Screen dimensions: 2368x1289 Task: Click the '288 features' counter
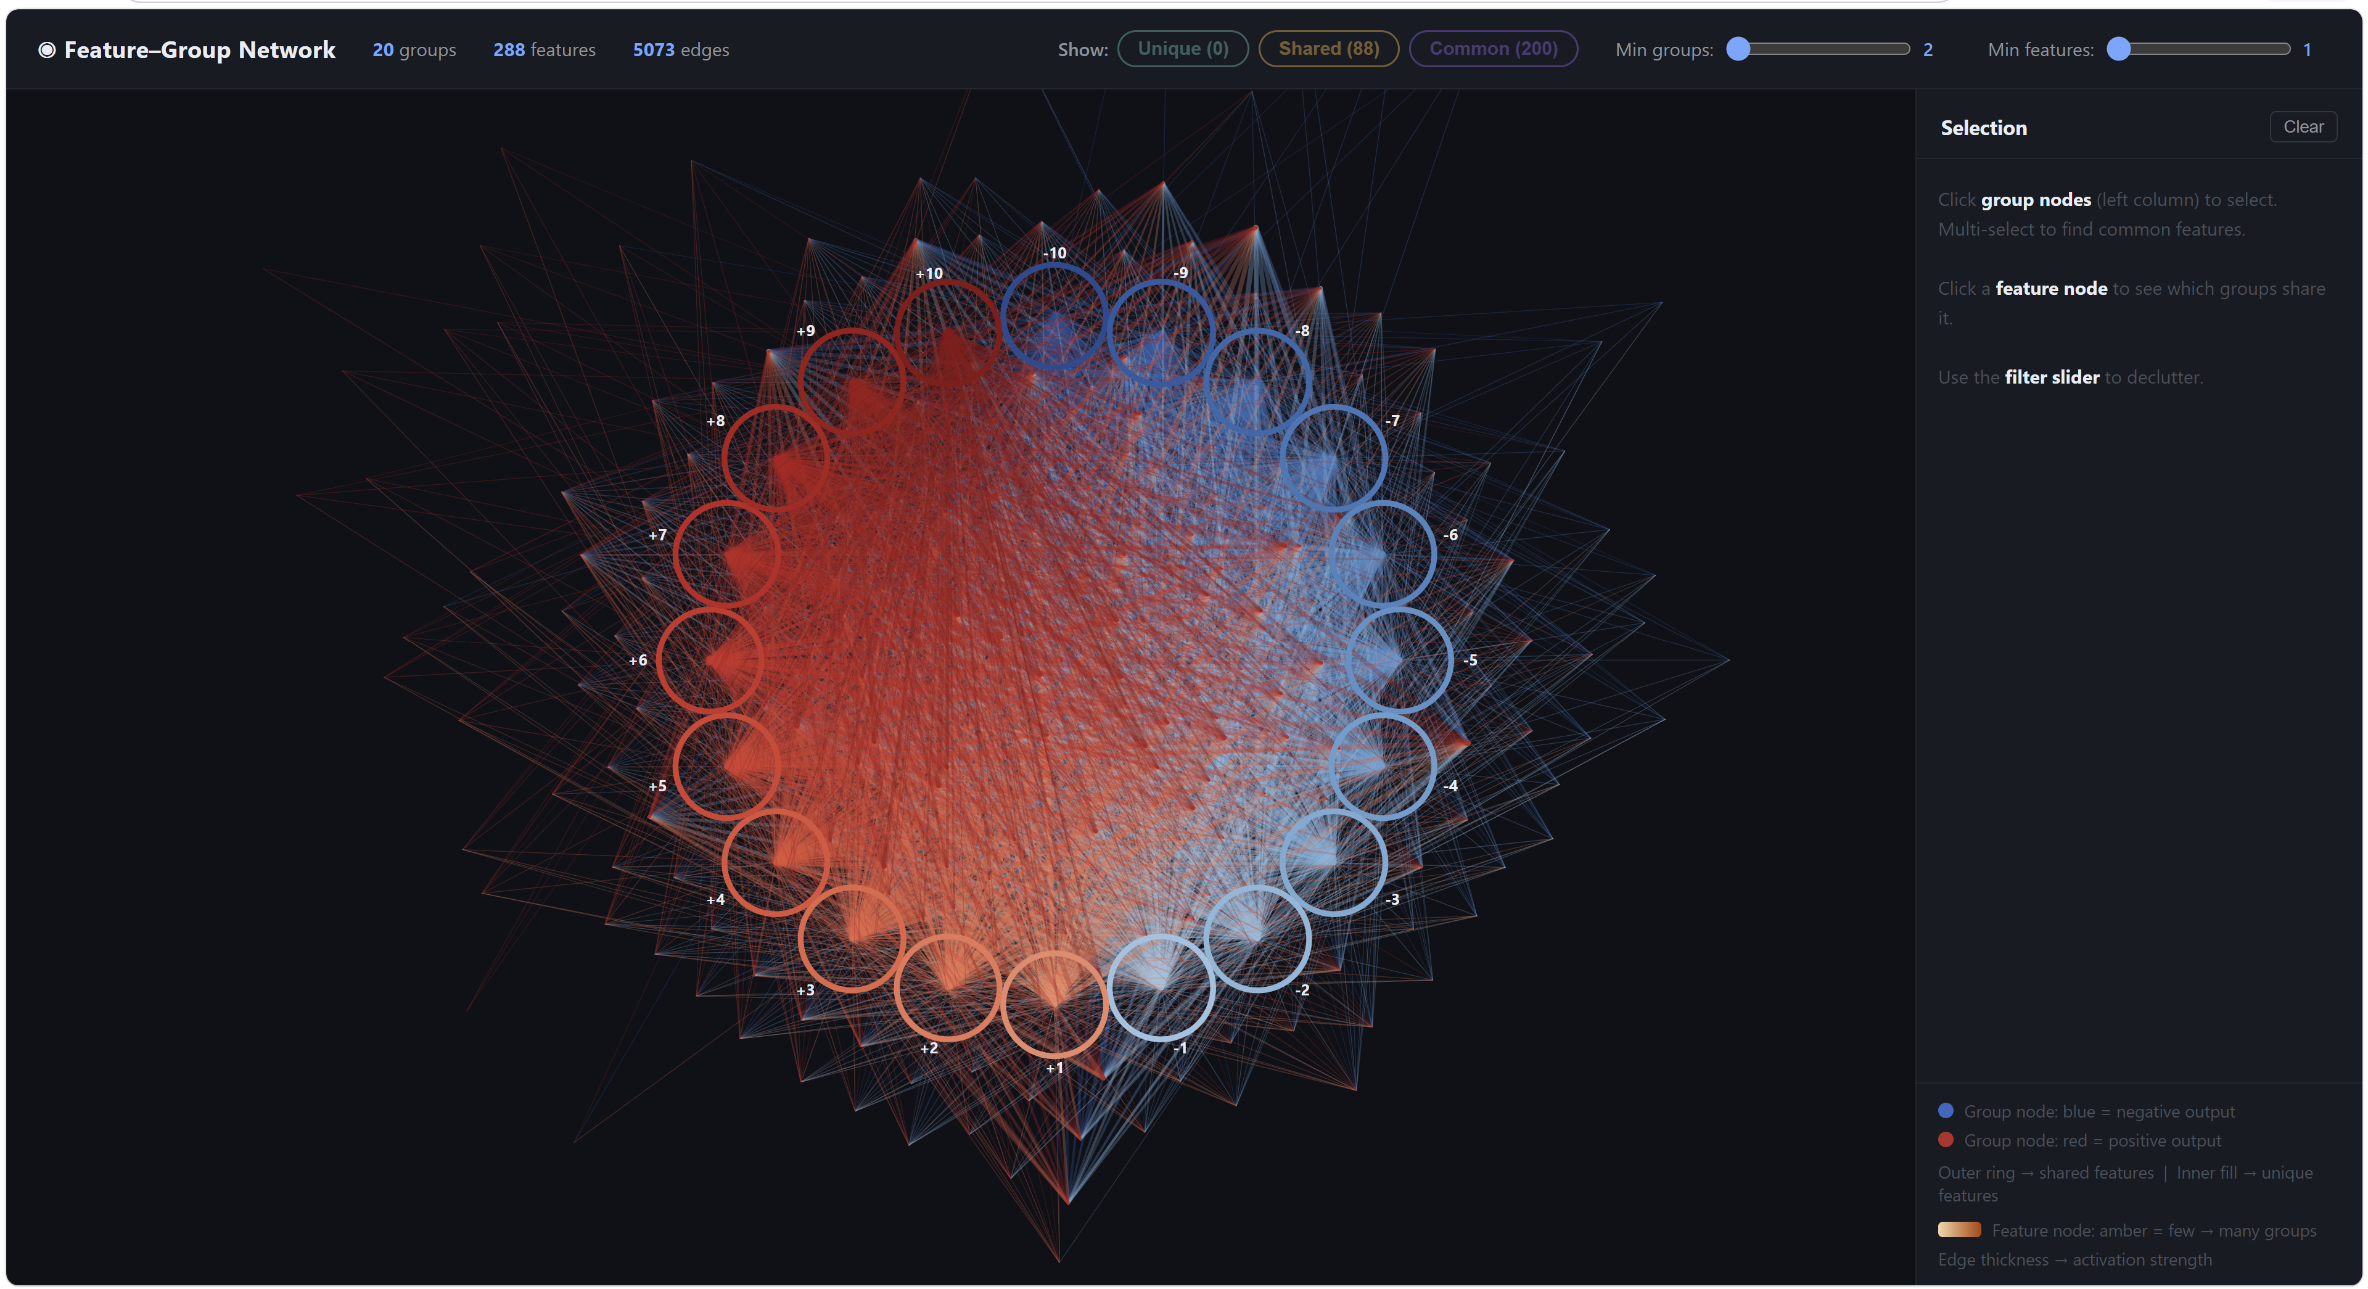click(x=544, y=49)
